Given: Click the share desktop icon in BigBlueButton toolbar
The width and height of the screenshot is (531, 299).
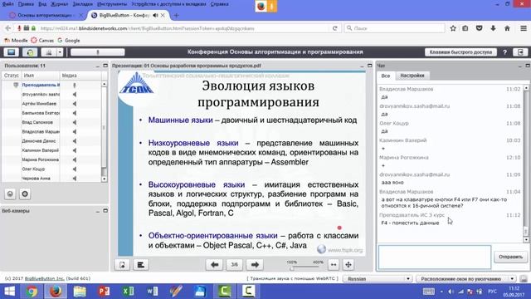Looking at the screenshot, I should 11,52.
